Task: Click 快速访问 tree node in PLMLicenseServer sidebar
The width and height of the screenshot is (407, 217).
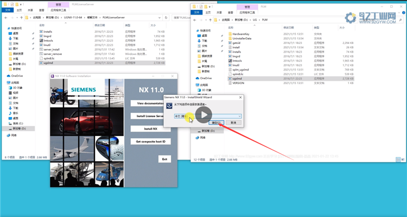Action: [15, 28]
